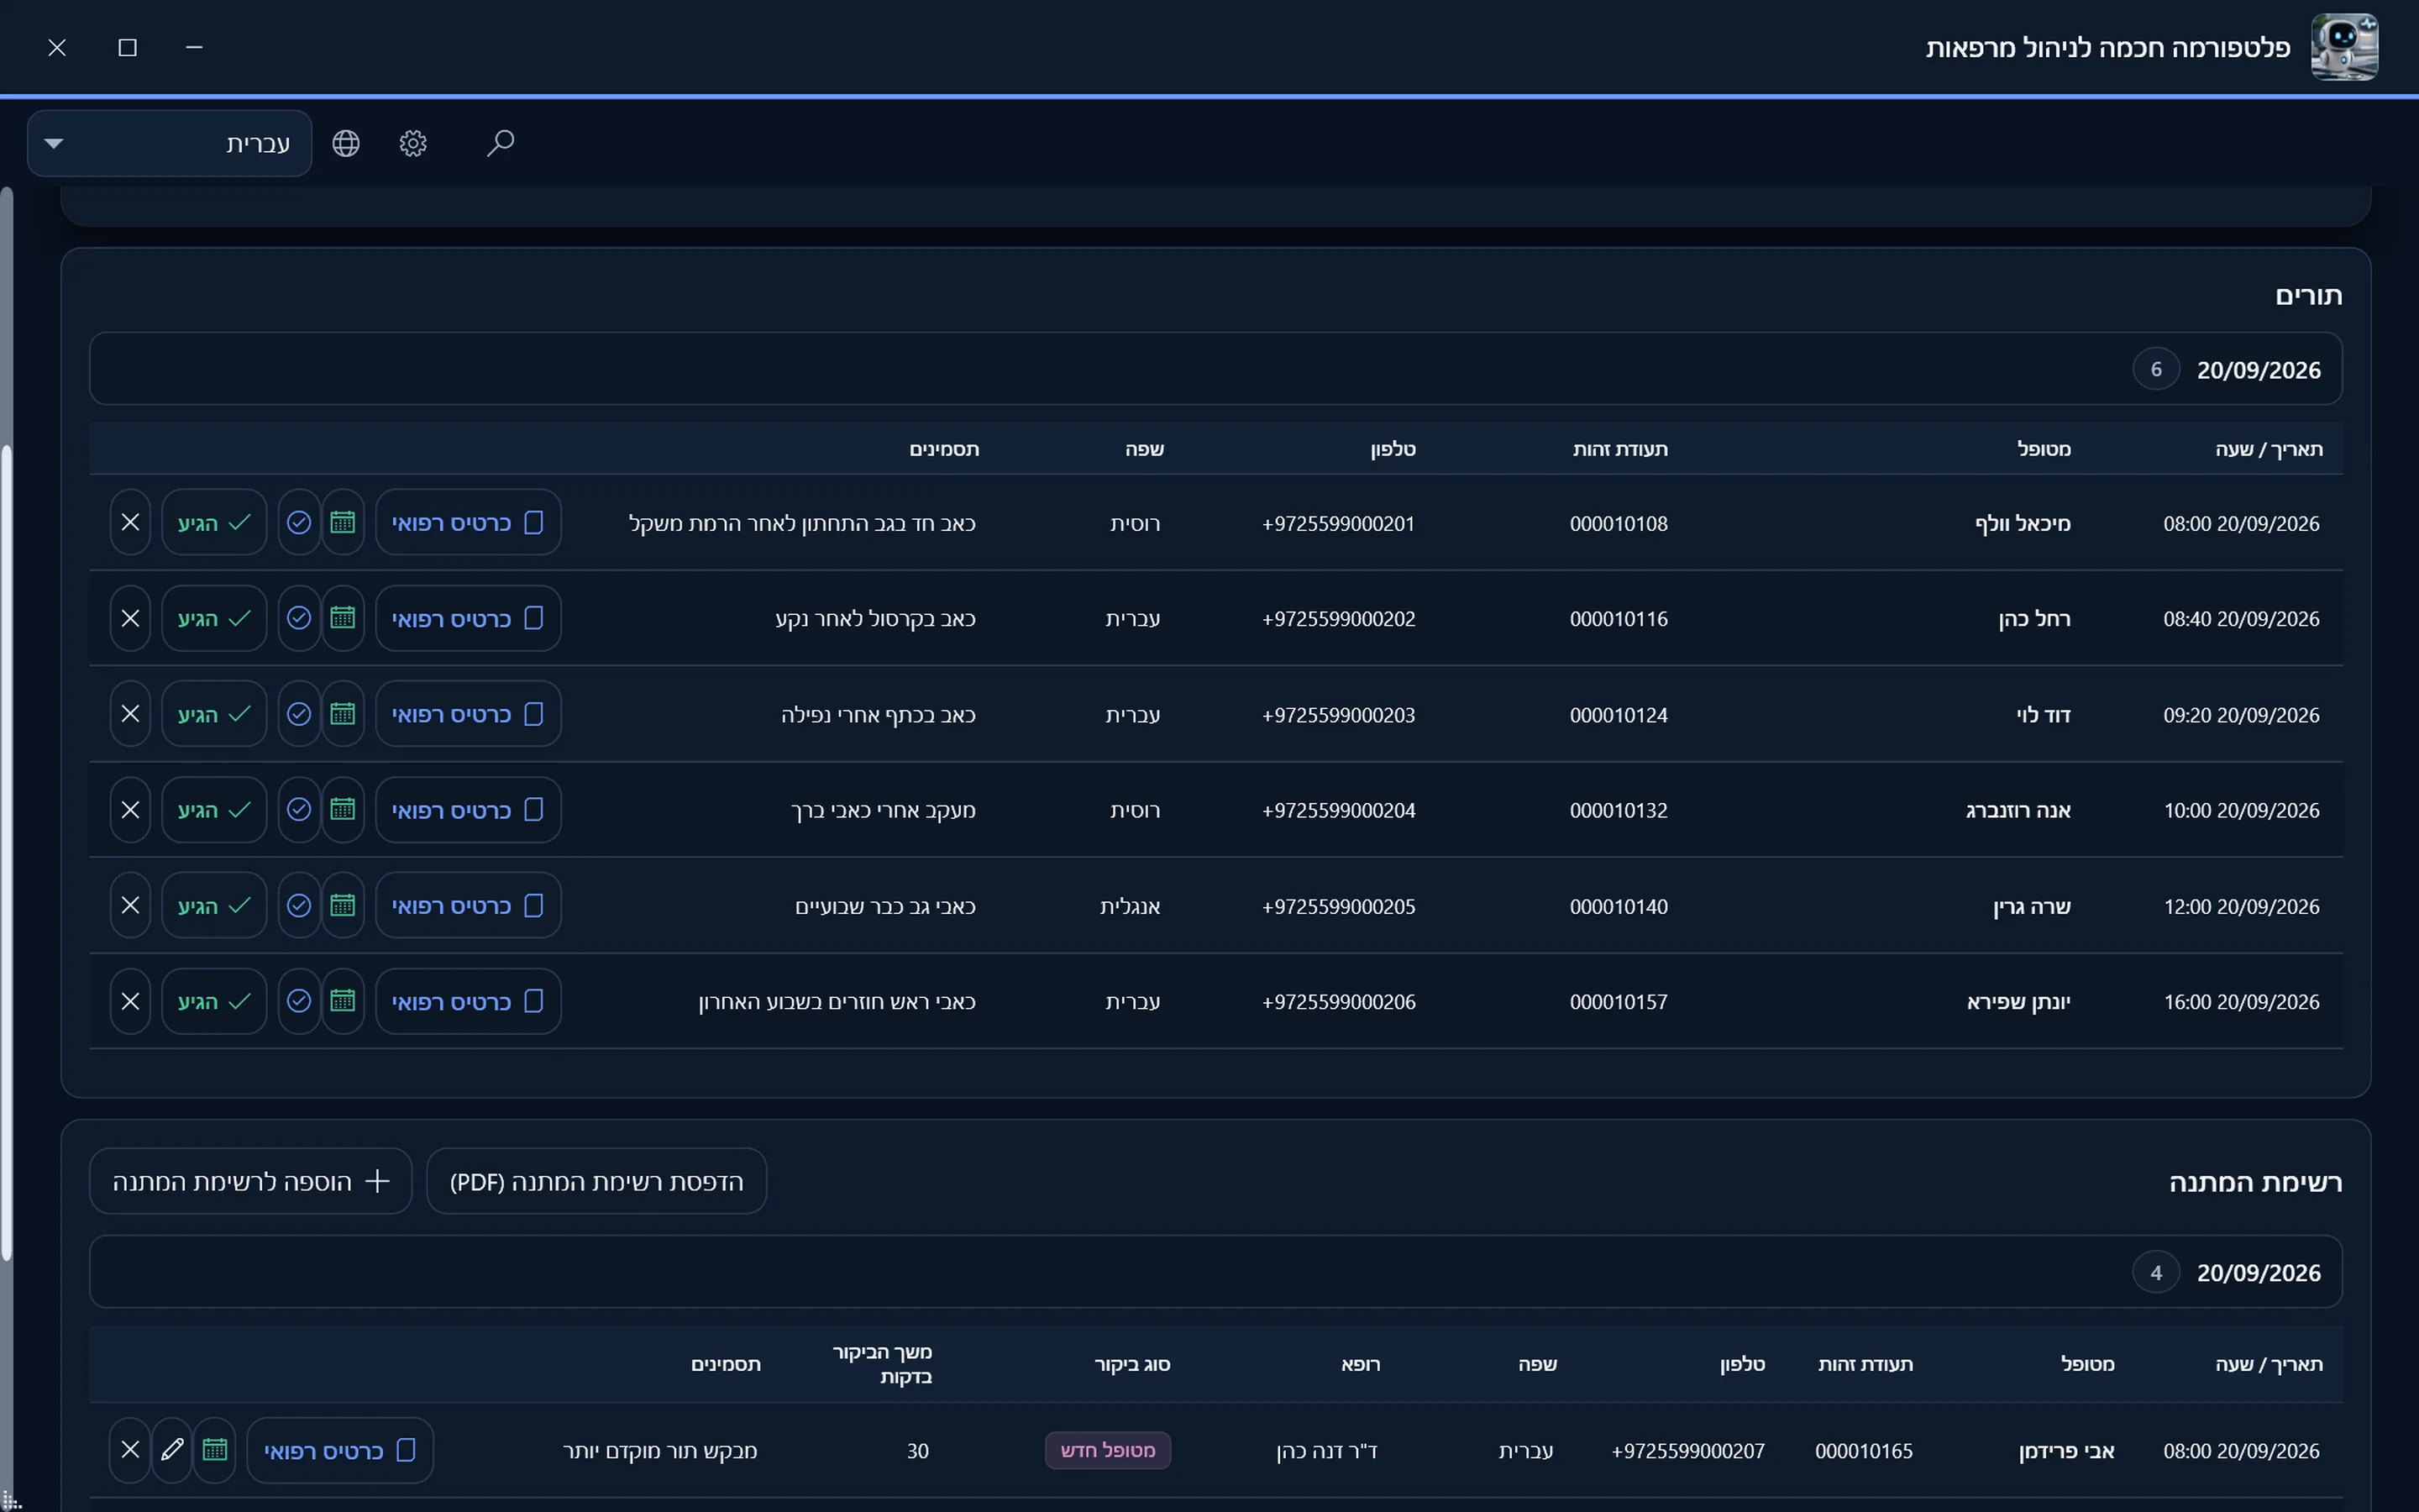The width and height of the screenshot is (2419, 1512).
Task: Open כרטיס רפואי for מיכאל וולף
Action: [x=468, y=522]
